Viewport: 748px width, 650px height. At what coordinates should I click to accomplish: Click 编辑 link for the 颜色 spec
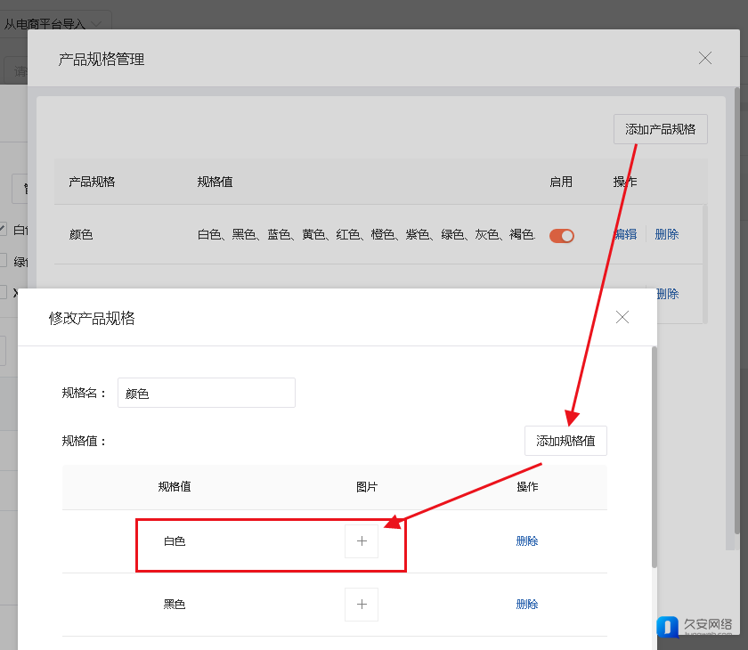click(626, 235)
